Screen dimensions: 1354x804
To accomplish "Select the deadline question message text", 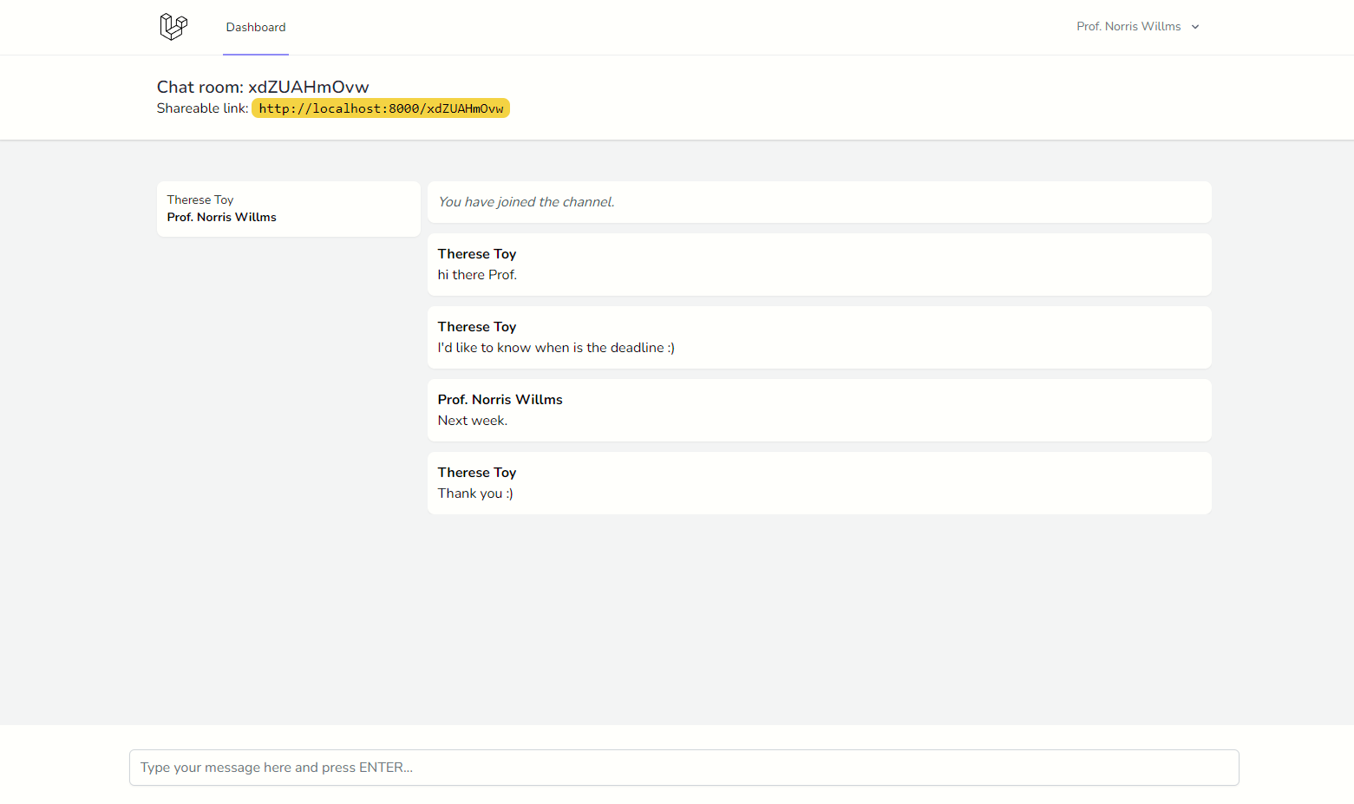I will pyautogui.click(x=556, y=348).
